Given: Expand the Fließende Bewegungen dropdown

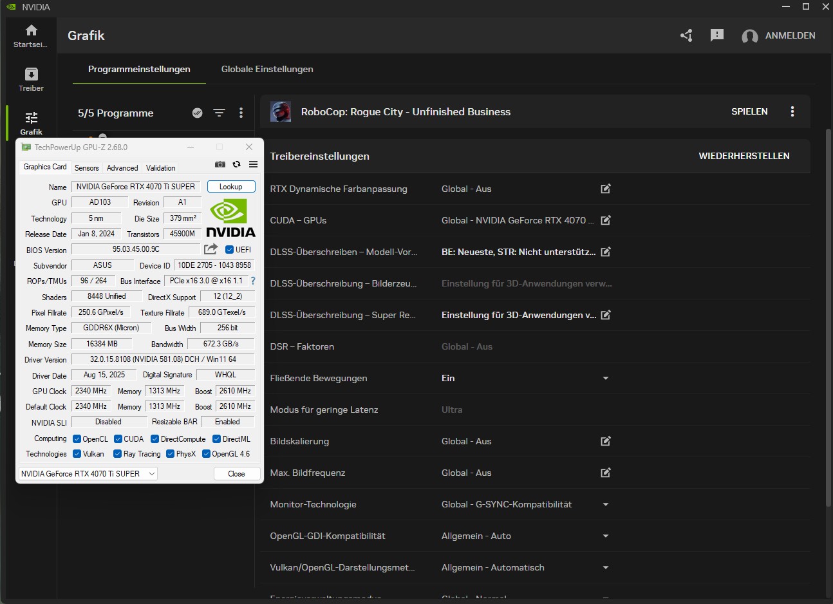Looking at the screenshot, I should [606, 378].
